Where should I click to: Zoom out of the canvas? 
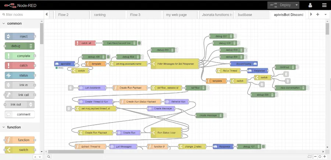315,157
